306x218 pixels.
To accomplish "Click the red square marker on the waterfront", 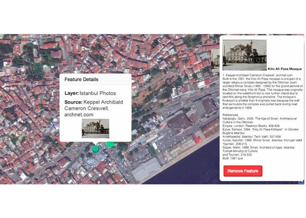I will click(198, 140).
